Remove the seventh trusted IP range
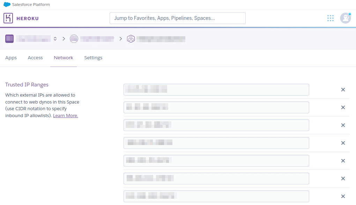356x205 pixels. coord(343,196)
